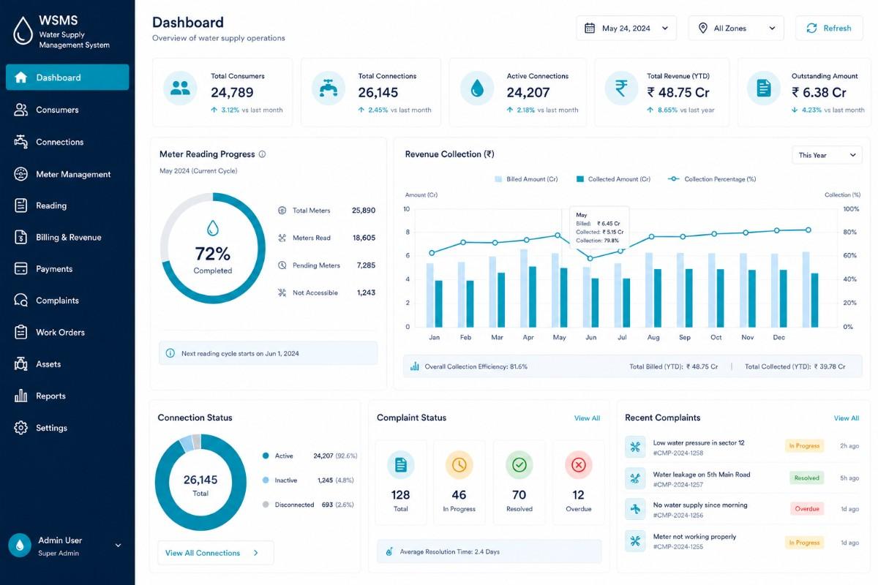Click the Overall Collection Efficiency chart icon
The width and height of the screenshot is (878, 585).
point(415,366)
